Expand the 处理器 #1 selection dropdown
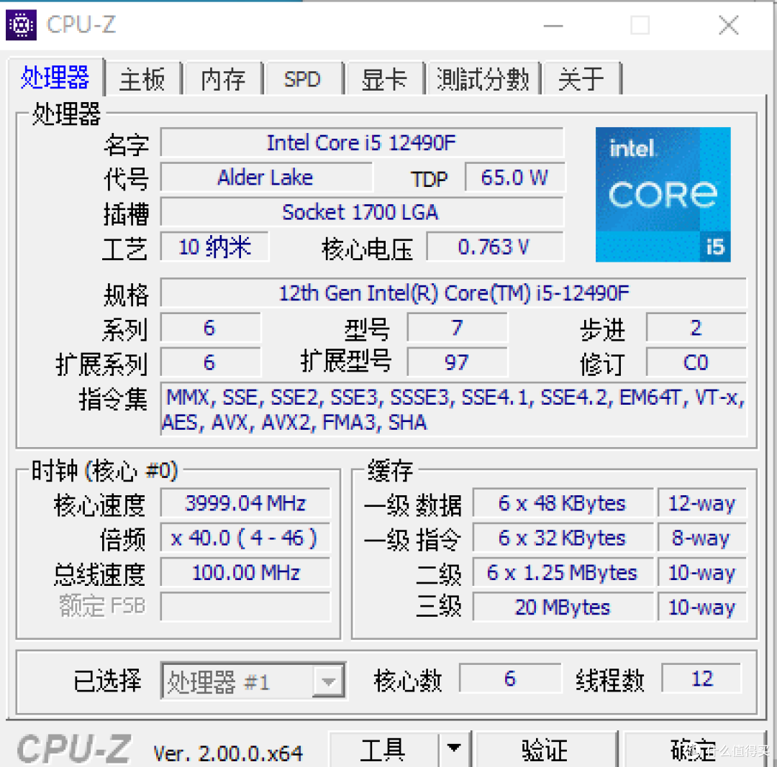 pyautogui.click(x=328, y=682)
